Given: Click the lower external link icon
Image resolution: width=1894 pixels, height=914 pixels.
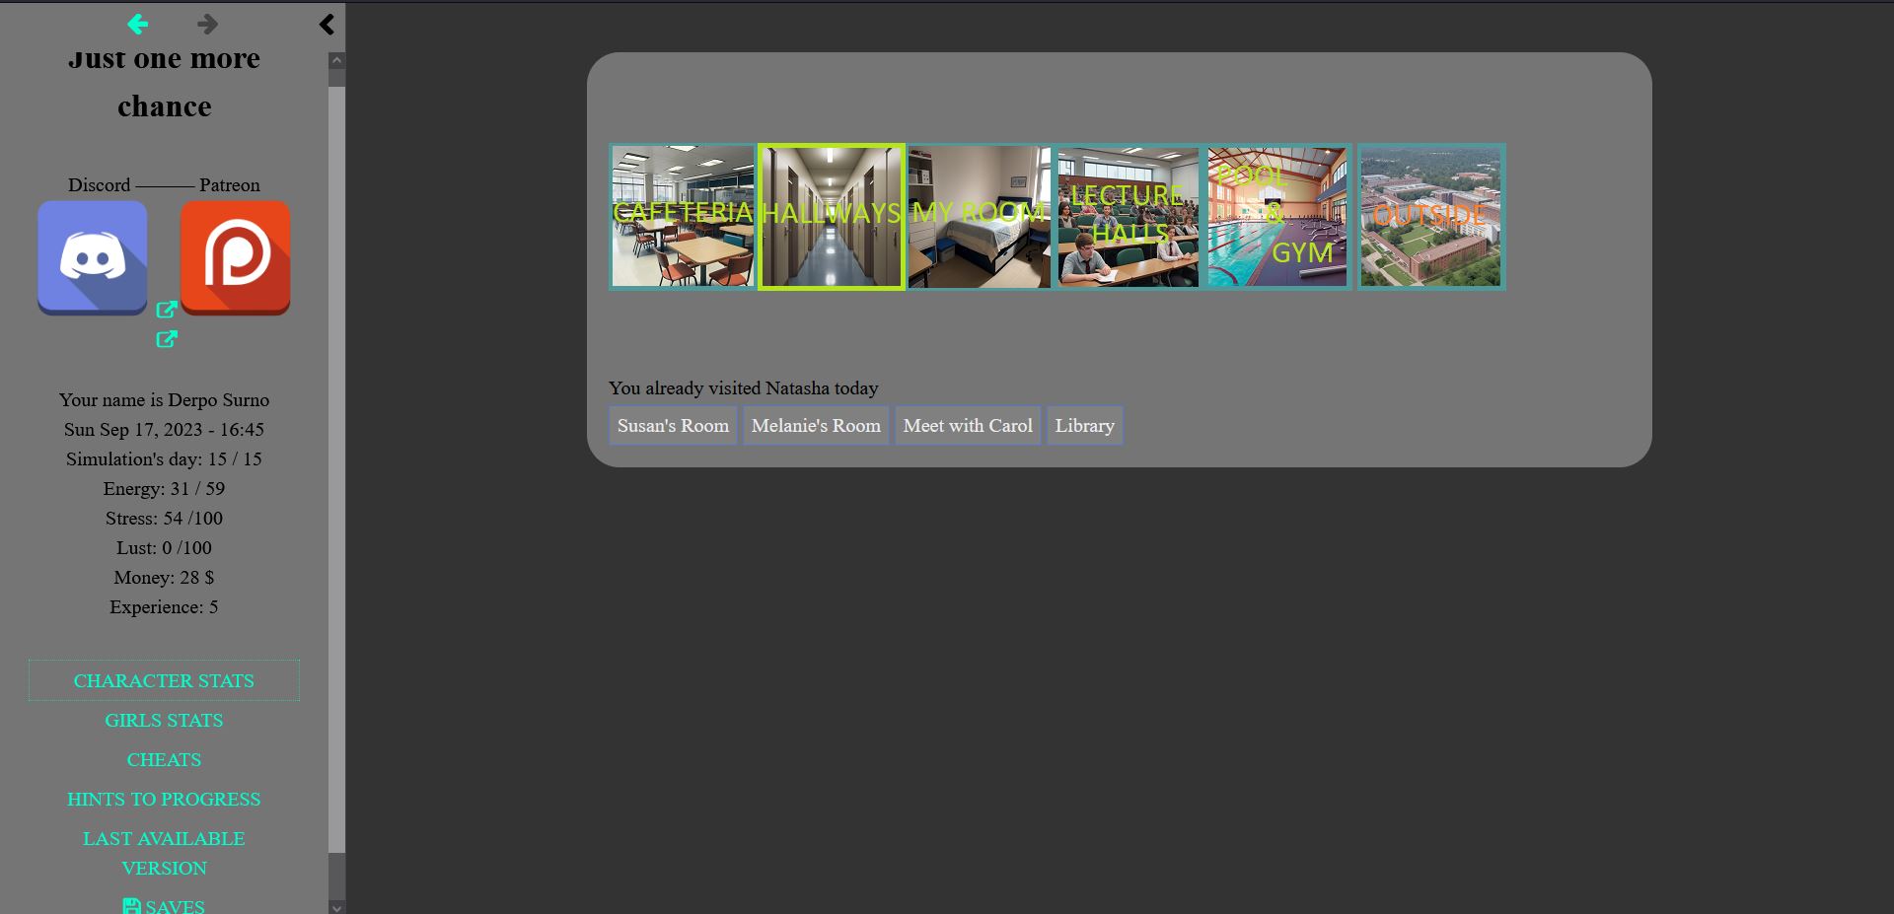Looking at the screenshot, I should pos(167,339).
